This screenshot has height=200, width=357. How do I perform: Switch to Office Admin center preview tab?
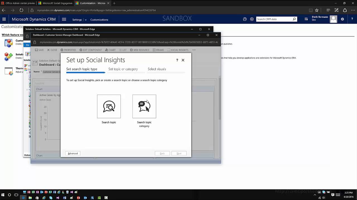(x=18, y=3)
